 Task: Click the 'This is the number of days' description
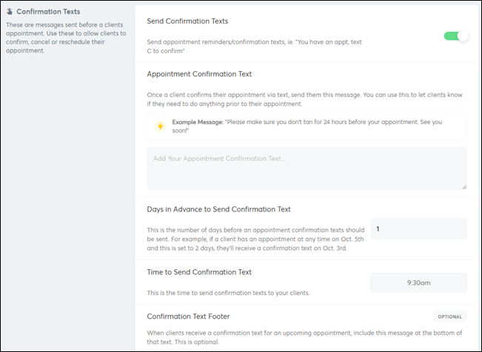255,239
